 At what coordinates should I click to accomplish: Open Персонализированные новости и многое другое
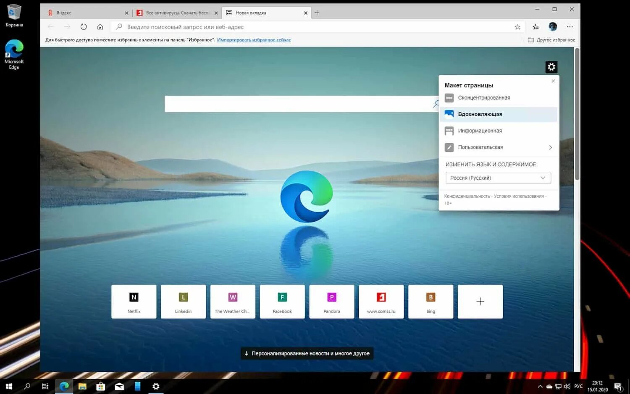point(307,353)
